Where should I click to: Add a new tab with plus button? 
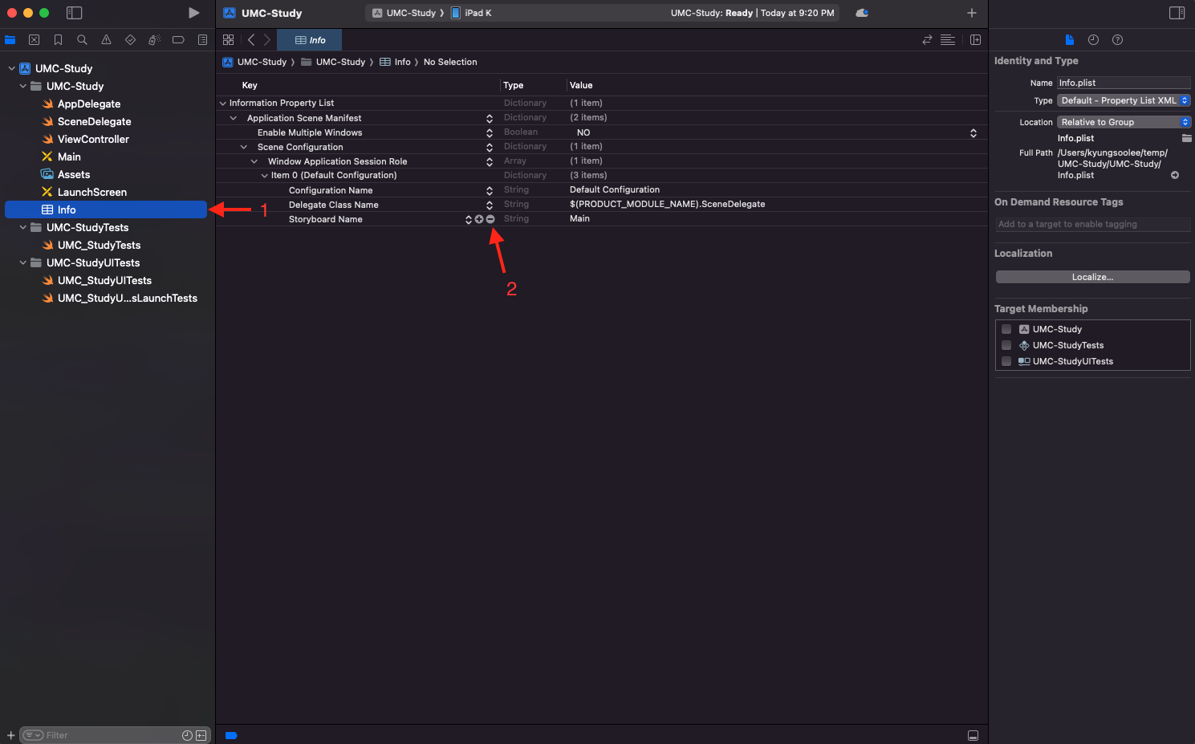click(x=971, y=13)
